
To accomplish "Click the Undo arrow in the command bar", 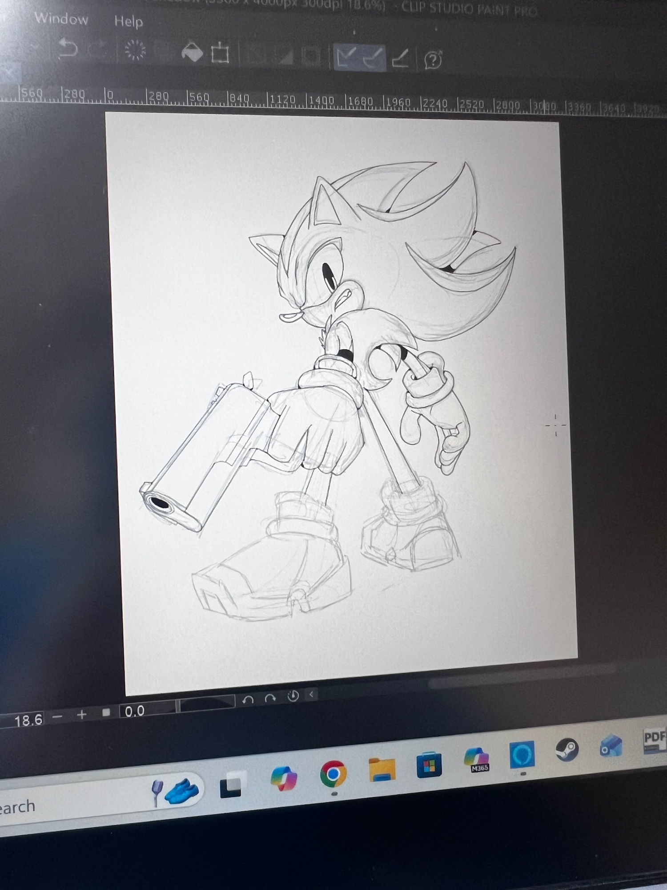I will (68, 48).
